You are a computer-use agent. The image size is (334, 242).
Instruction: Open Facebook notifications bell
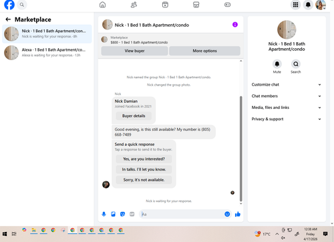click(308, 5)
